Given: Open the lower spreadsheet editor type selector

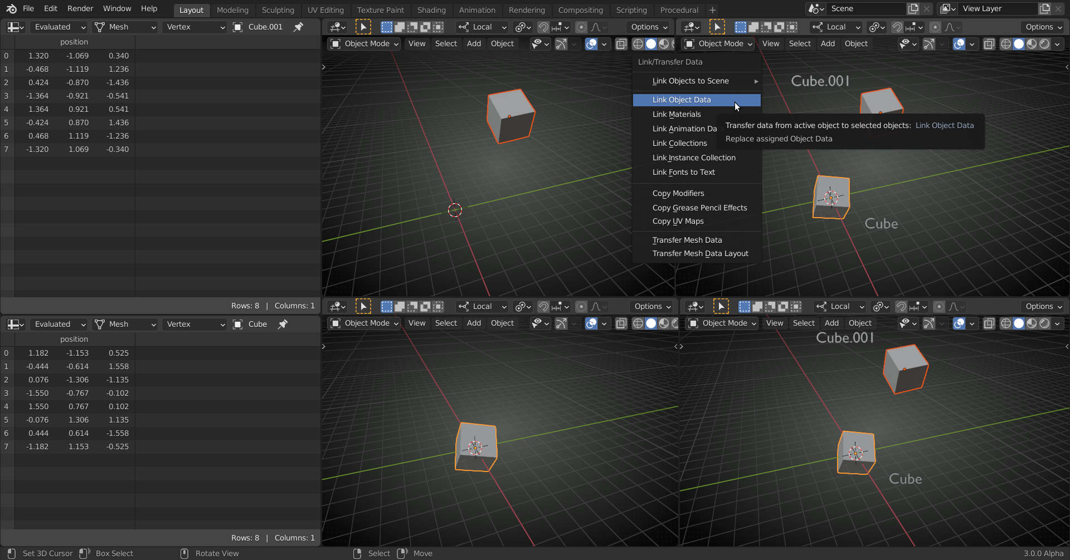Looking at the screenshot, I should click(16, 324).
